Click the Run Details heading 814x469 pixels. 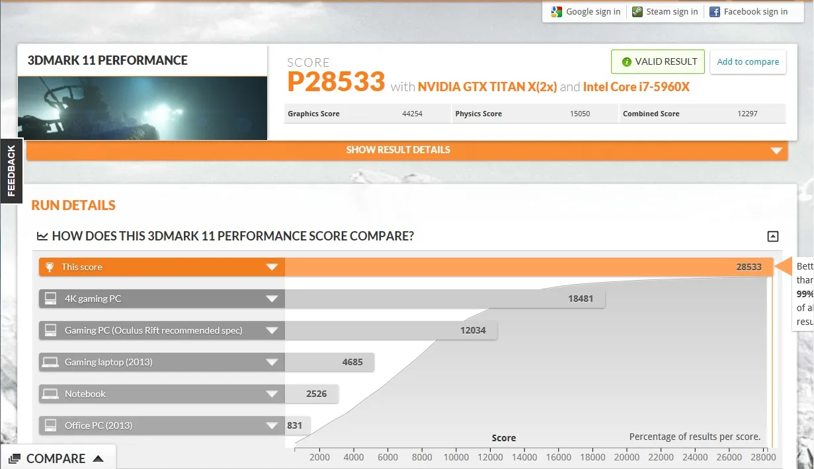73,205
